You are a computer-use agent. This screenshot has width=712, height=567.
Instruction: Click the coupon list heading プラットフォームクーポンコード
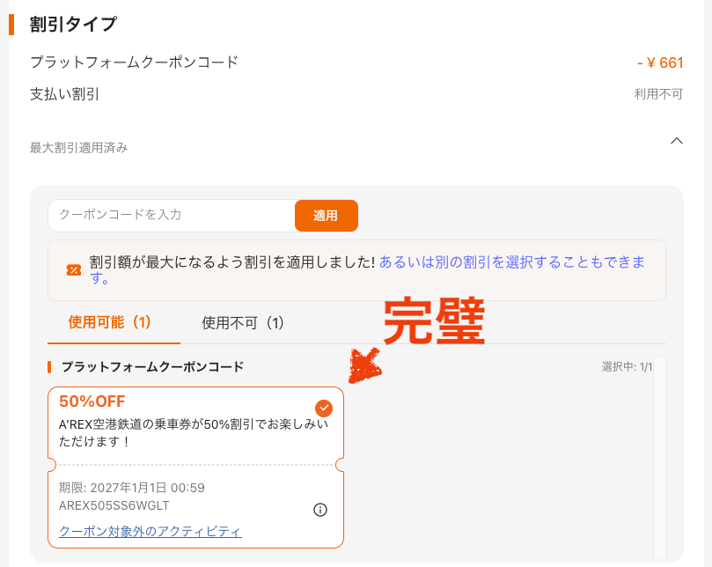tap(152, 366)
